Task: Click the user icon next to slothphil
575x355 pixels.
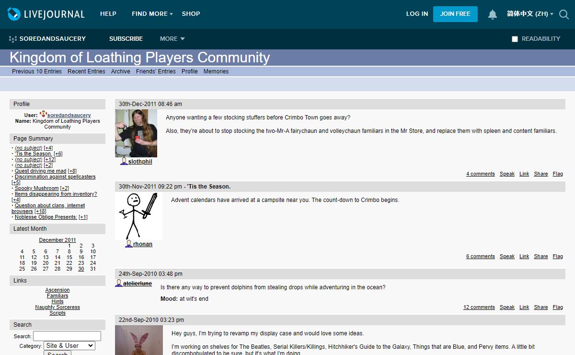Action: (124, 162)
